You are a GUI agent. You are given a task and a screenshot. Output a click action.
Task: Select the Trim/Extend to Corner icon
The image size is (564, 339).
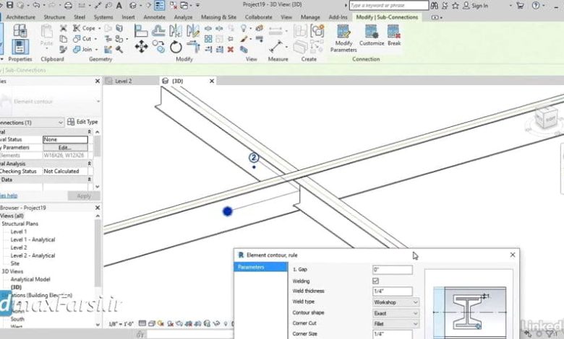[193, 47]
